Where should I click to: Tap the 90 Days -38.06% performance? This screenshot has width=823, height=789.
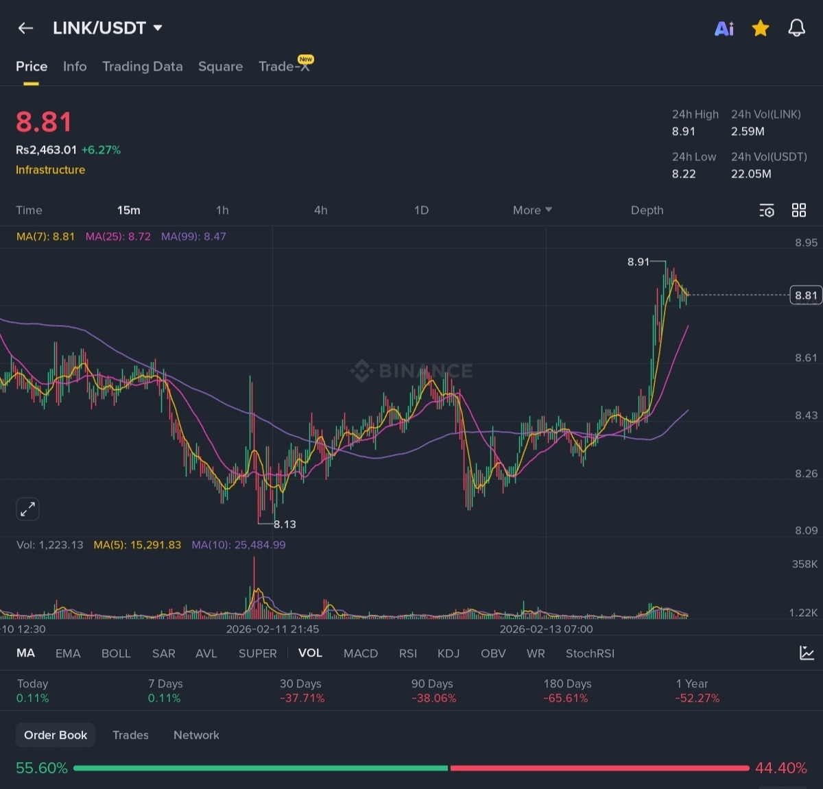click(433, 691)
